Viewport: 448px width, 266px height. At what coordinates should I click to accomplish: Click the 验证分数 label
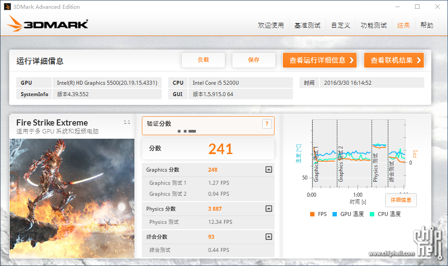point(159,124)
